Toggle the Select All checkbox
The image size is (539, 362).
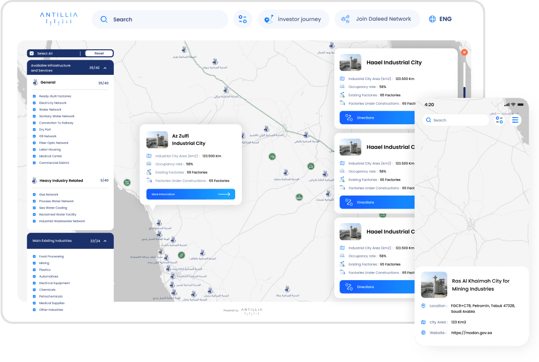coord(32,53)
